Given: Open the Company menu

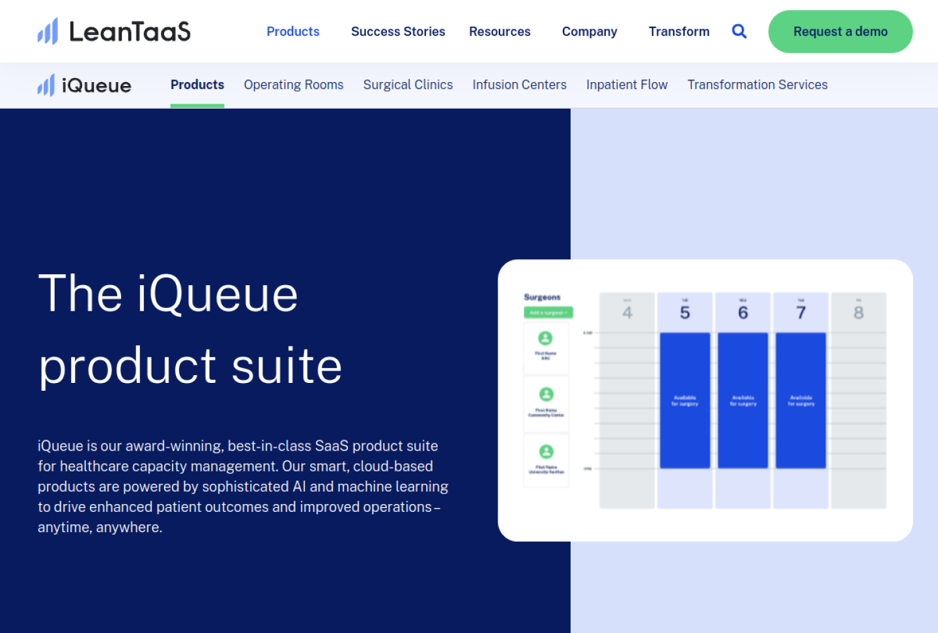Looking at the screenshot, I should [x=590, y=31].
